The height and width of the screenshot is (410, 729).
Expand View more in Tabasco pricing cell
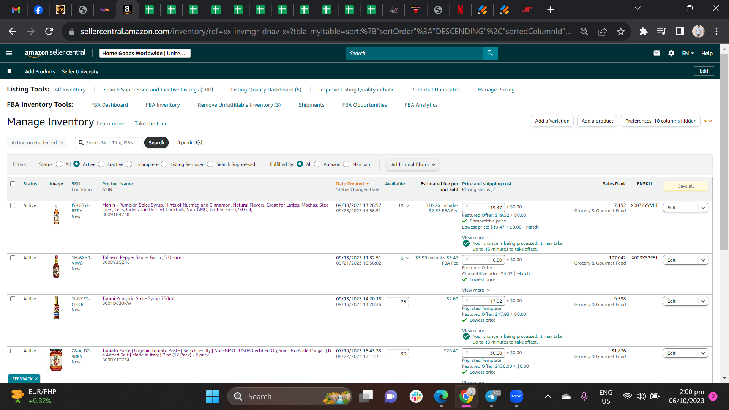click(x=476, y=290)
